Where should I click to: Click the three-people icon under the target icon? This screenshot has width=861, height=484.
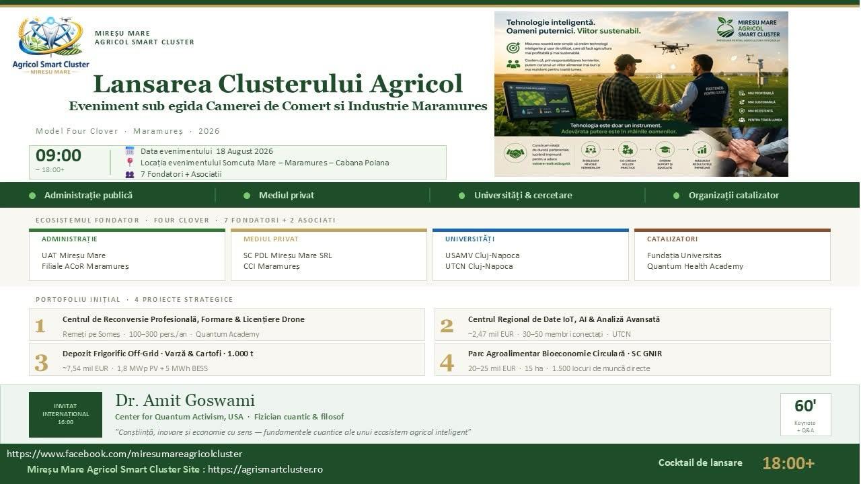(x=513, y=65)
